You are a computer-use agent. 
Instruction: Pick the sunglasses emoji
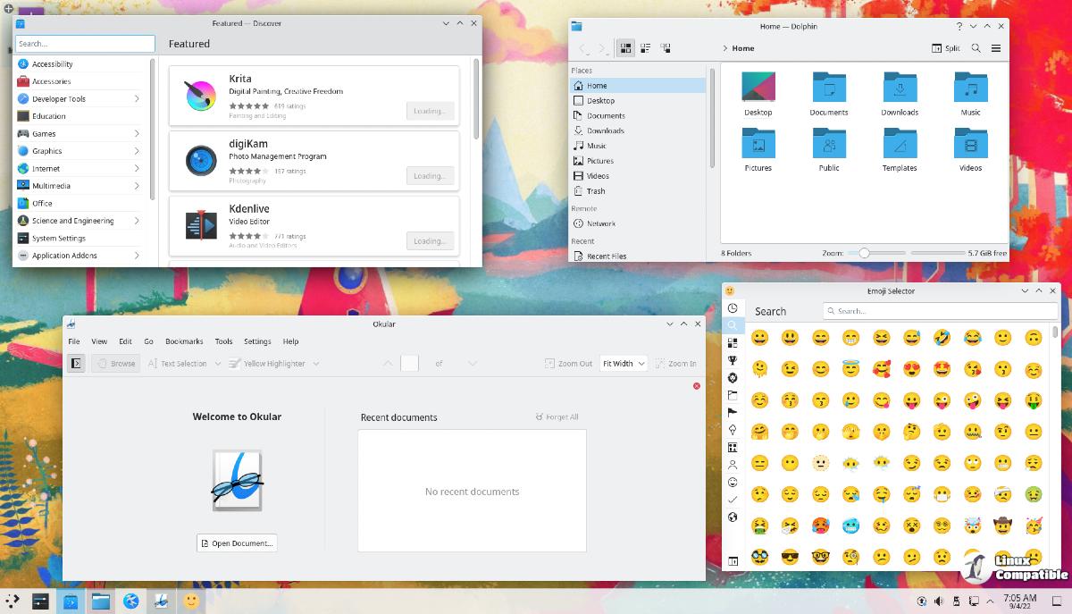pyautogui.click(x=790, y=556)
